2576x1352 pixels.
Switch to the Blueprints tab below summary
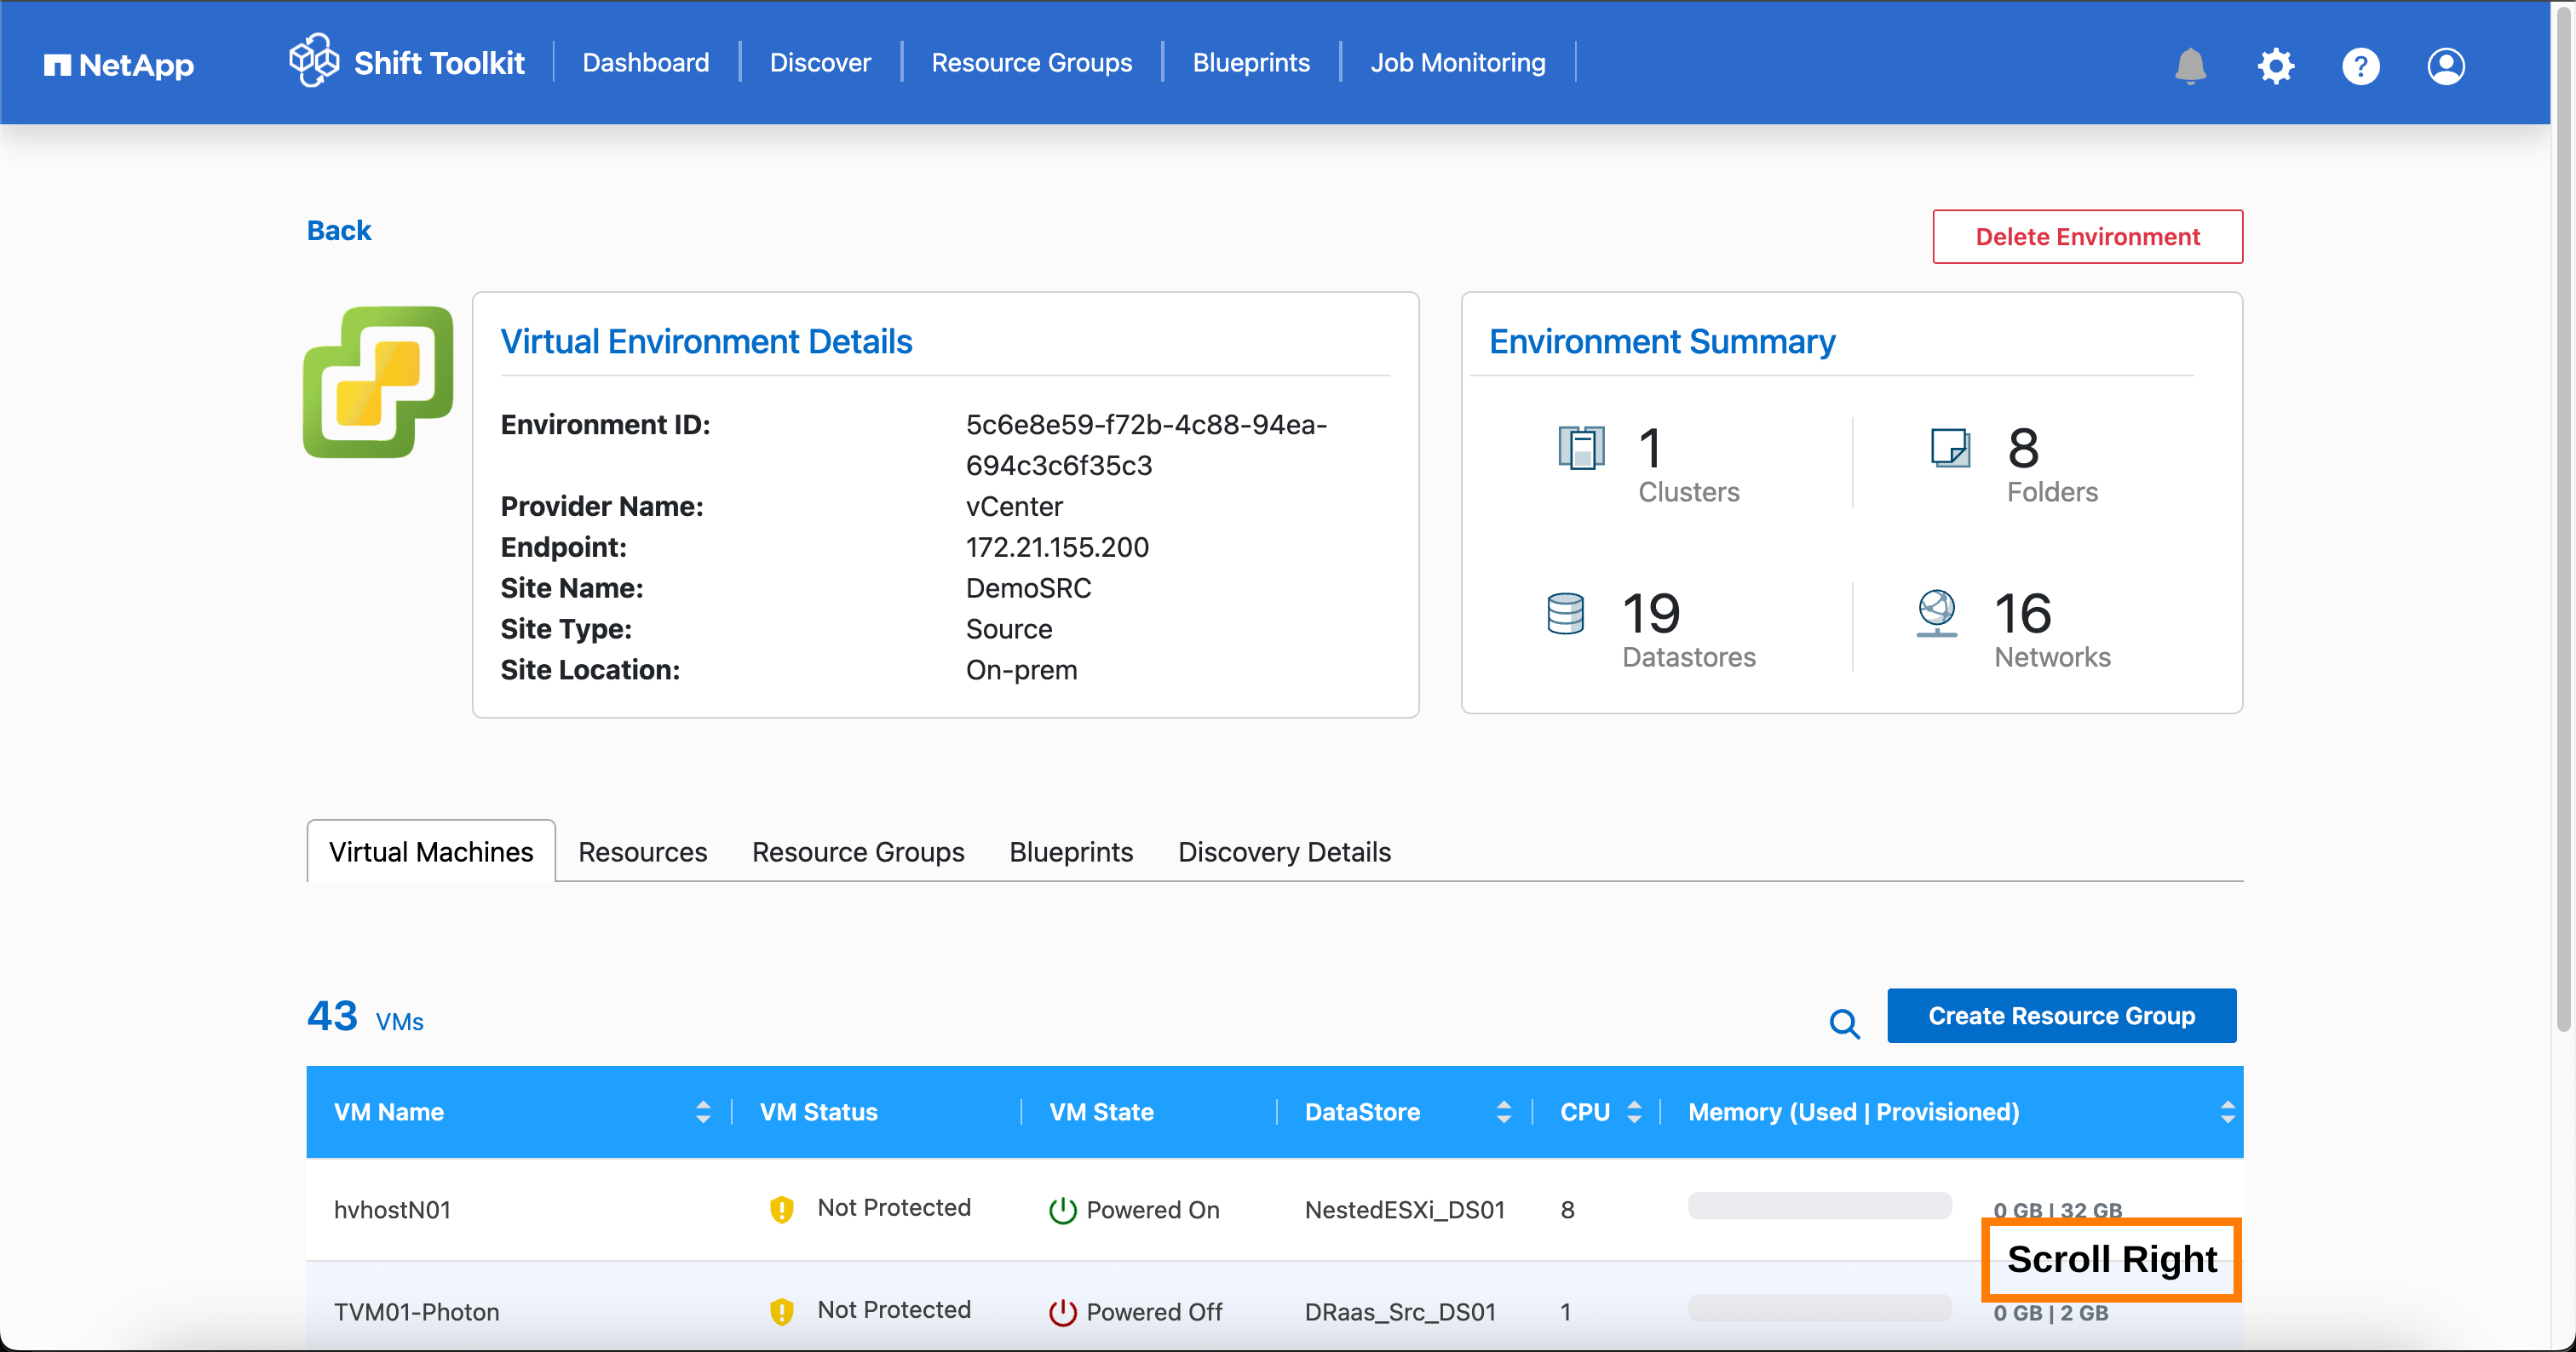[x=1071, y=851]
